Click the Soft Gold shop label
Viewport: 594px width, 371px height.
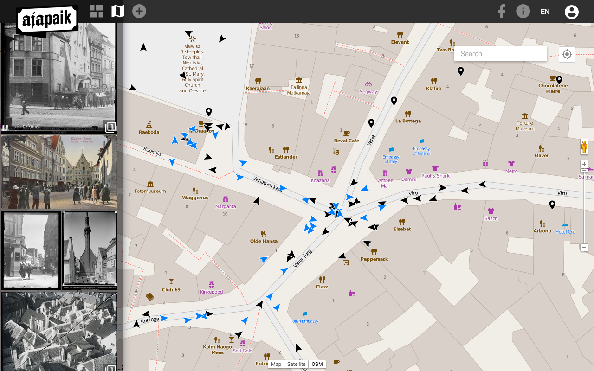coord(242,351)
